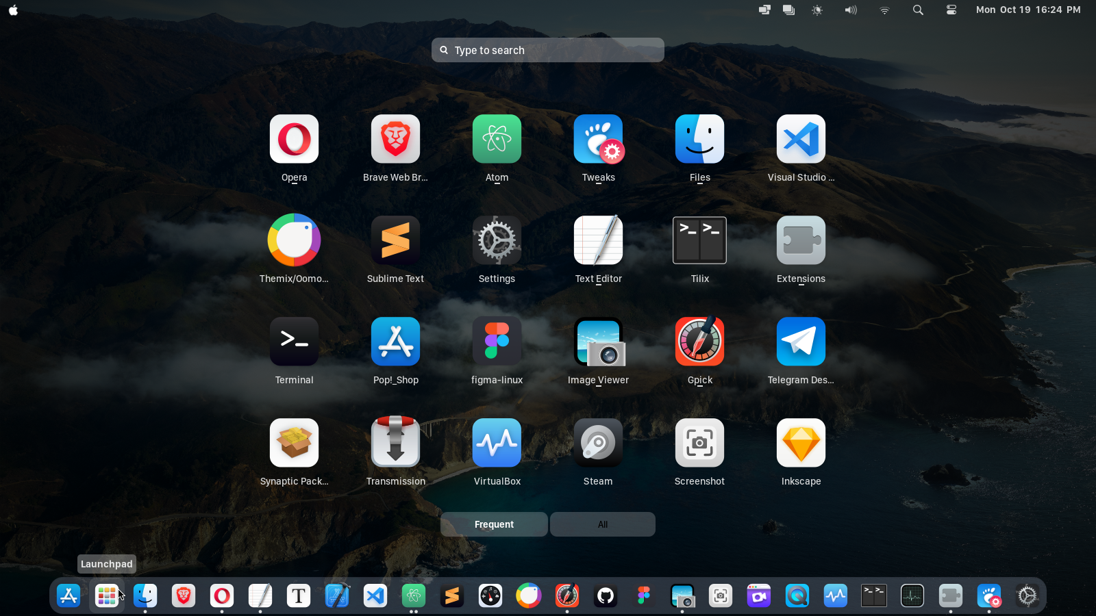Launch Sublime Text from the grid
Image resolution: width=1096 pixels, height=616 pixels.
point(395,240)
